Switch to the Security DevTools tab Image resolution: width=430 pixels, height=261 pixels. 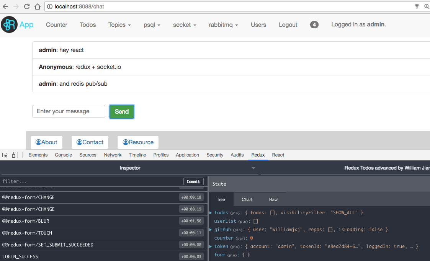coord(215,155)
